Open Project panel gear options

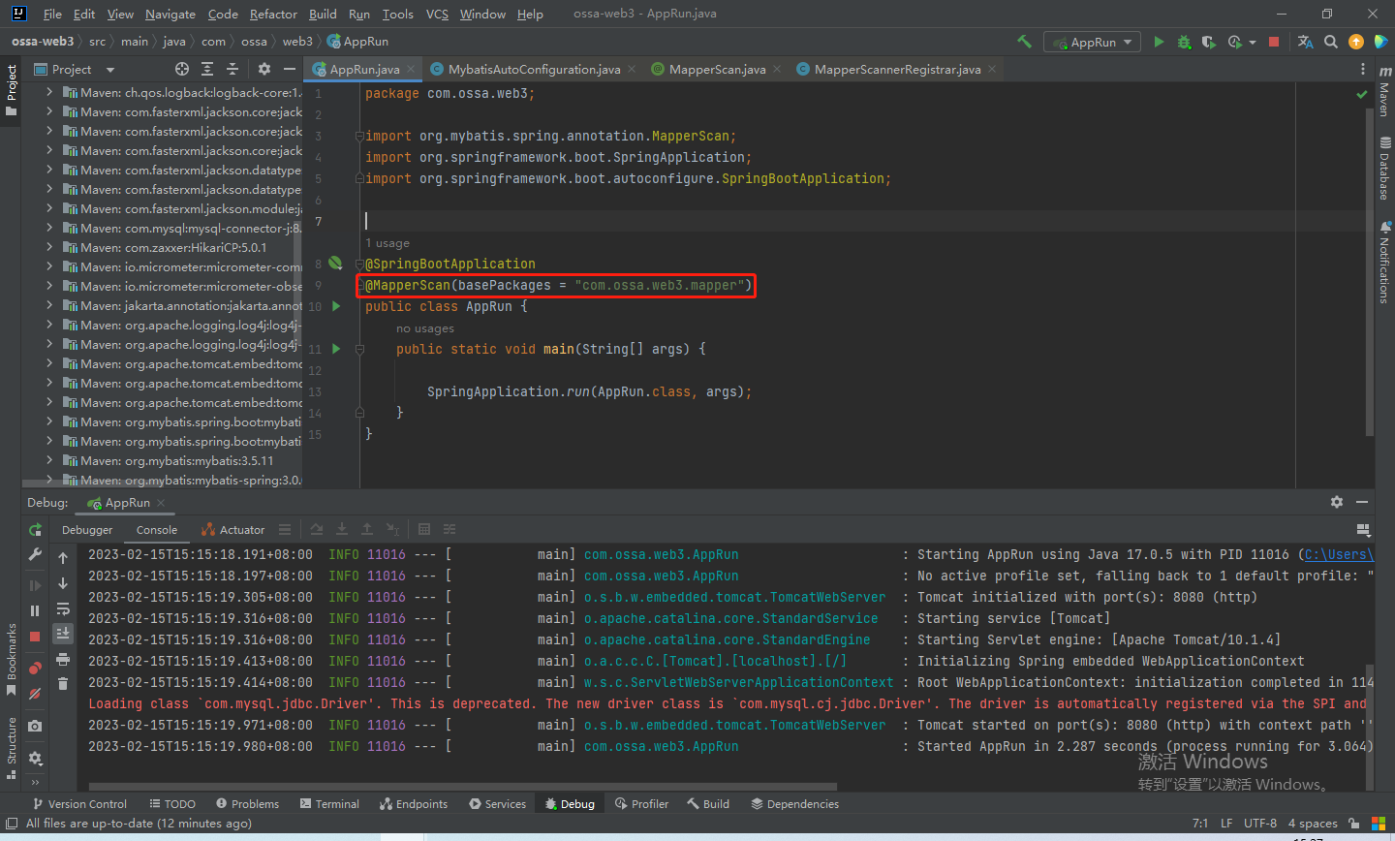coord(264,69)
